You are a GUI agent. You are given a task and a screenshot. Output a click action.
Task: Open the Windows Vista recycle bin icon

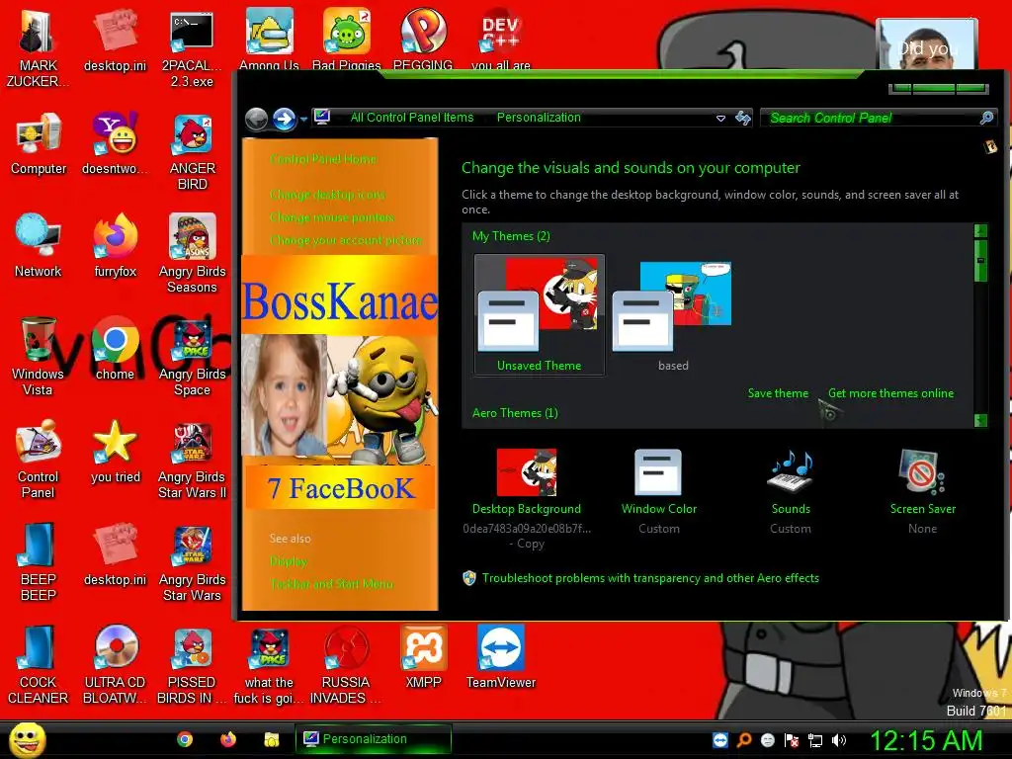[x=39, y=356]
